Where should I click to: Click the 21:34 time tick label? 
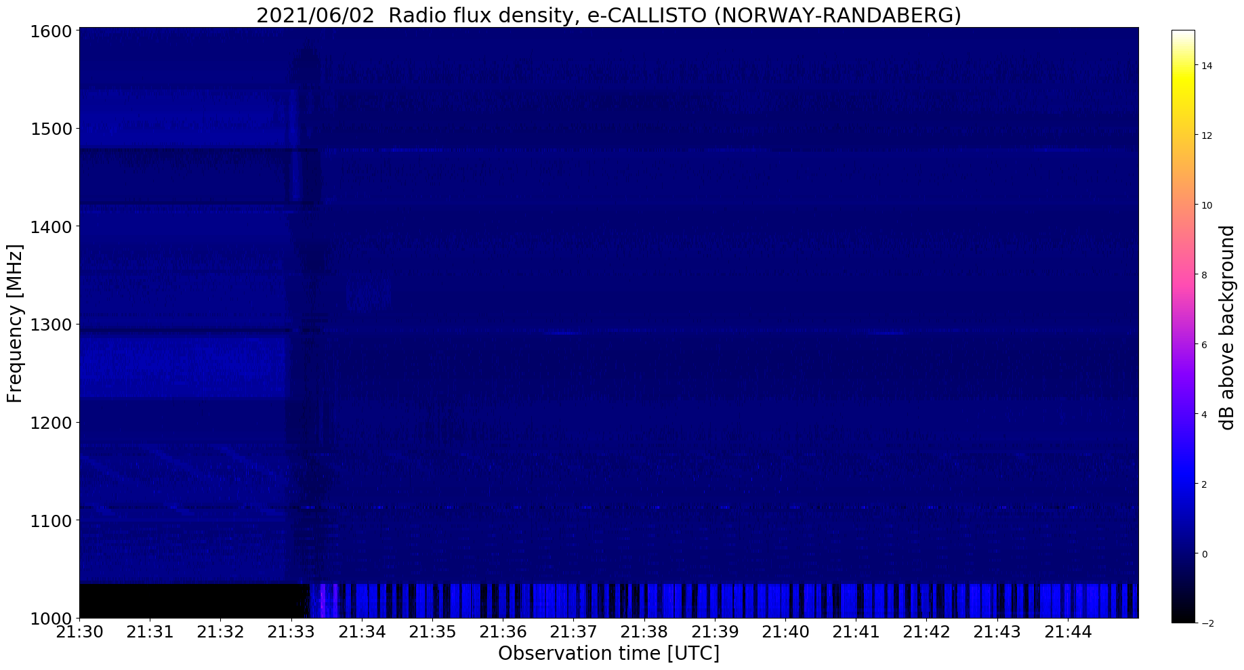coord(362,633)
